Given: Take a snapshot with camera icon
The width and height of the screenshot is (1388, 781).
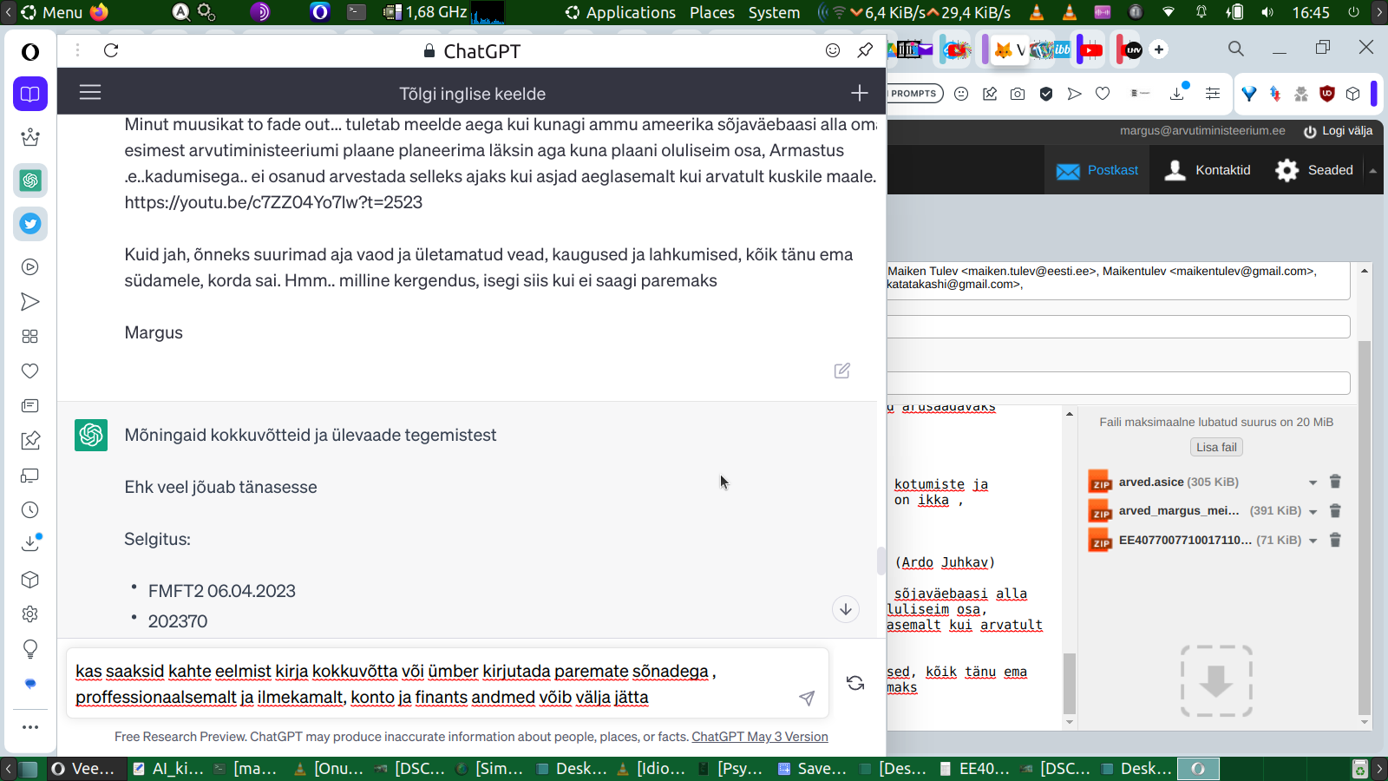Looking at the screenshot, I should [1018, 94].
